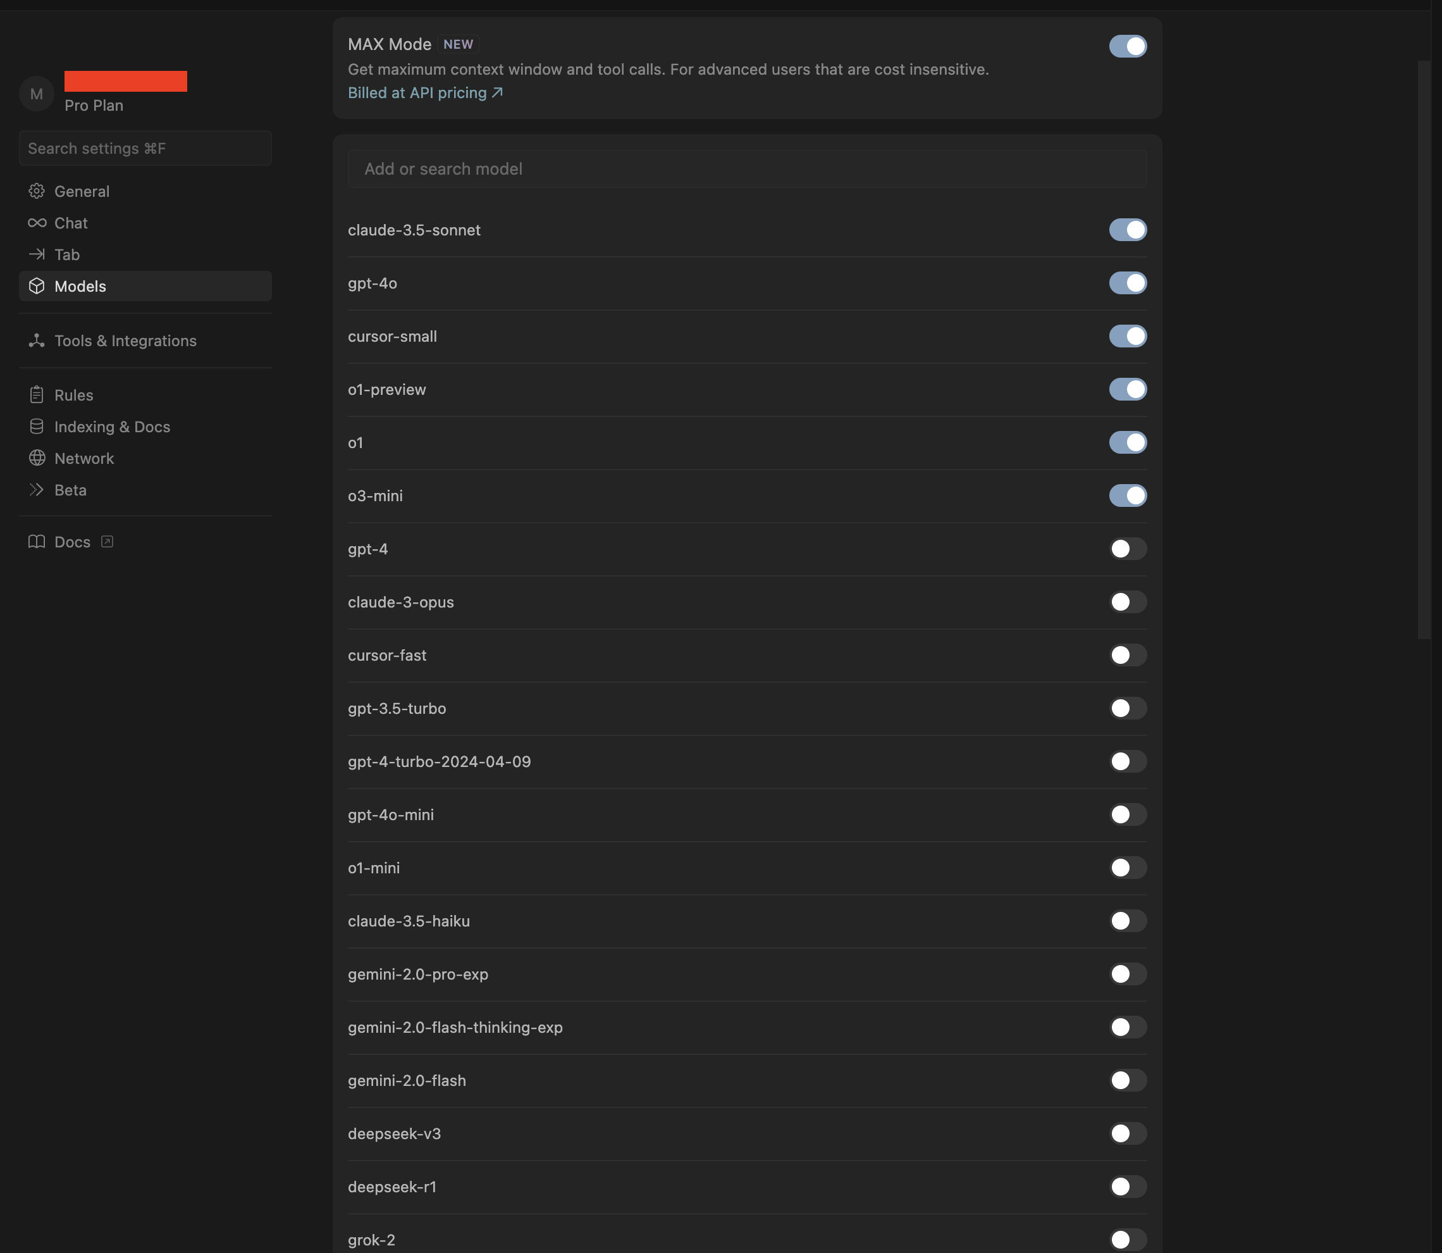This screenshot has height=1253, width=1442.
Task: Enable cursor-fast model
Action: (1128, 654)
